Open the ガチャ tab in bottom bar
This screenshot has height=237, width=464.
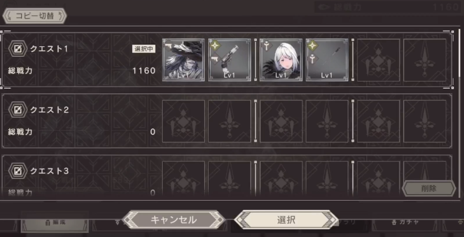405,222
